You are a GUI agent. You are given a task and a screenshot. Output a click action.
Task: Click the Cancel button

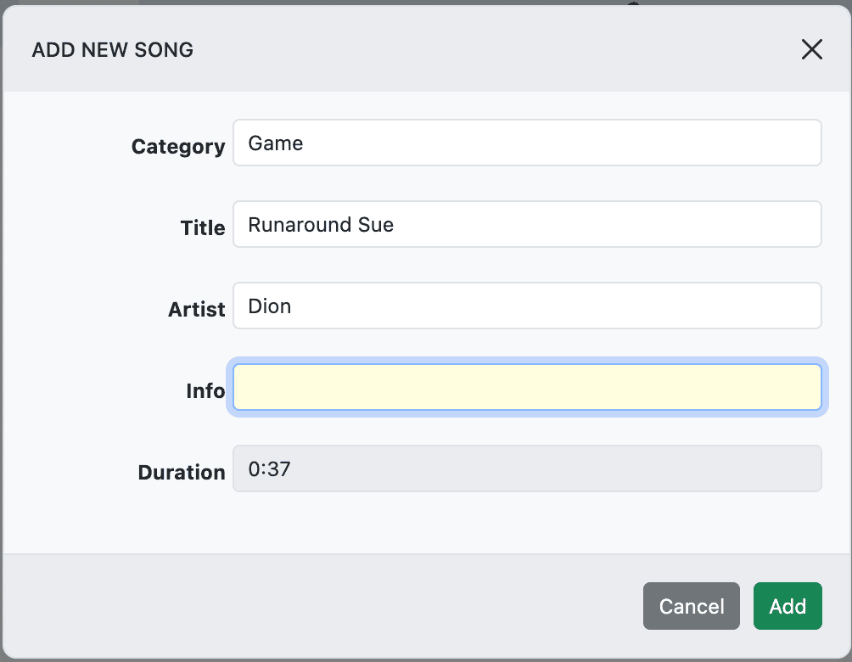pyautogui.click(x=691, y=606)
